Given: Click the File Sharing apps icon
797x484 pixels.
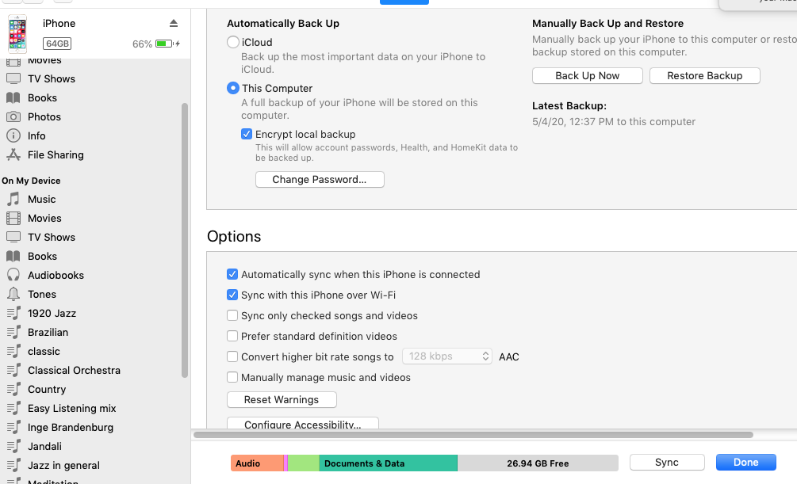Looking at the screenshot, I should pyautogui.click(x=13, y=154).
